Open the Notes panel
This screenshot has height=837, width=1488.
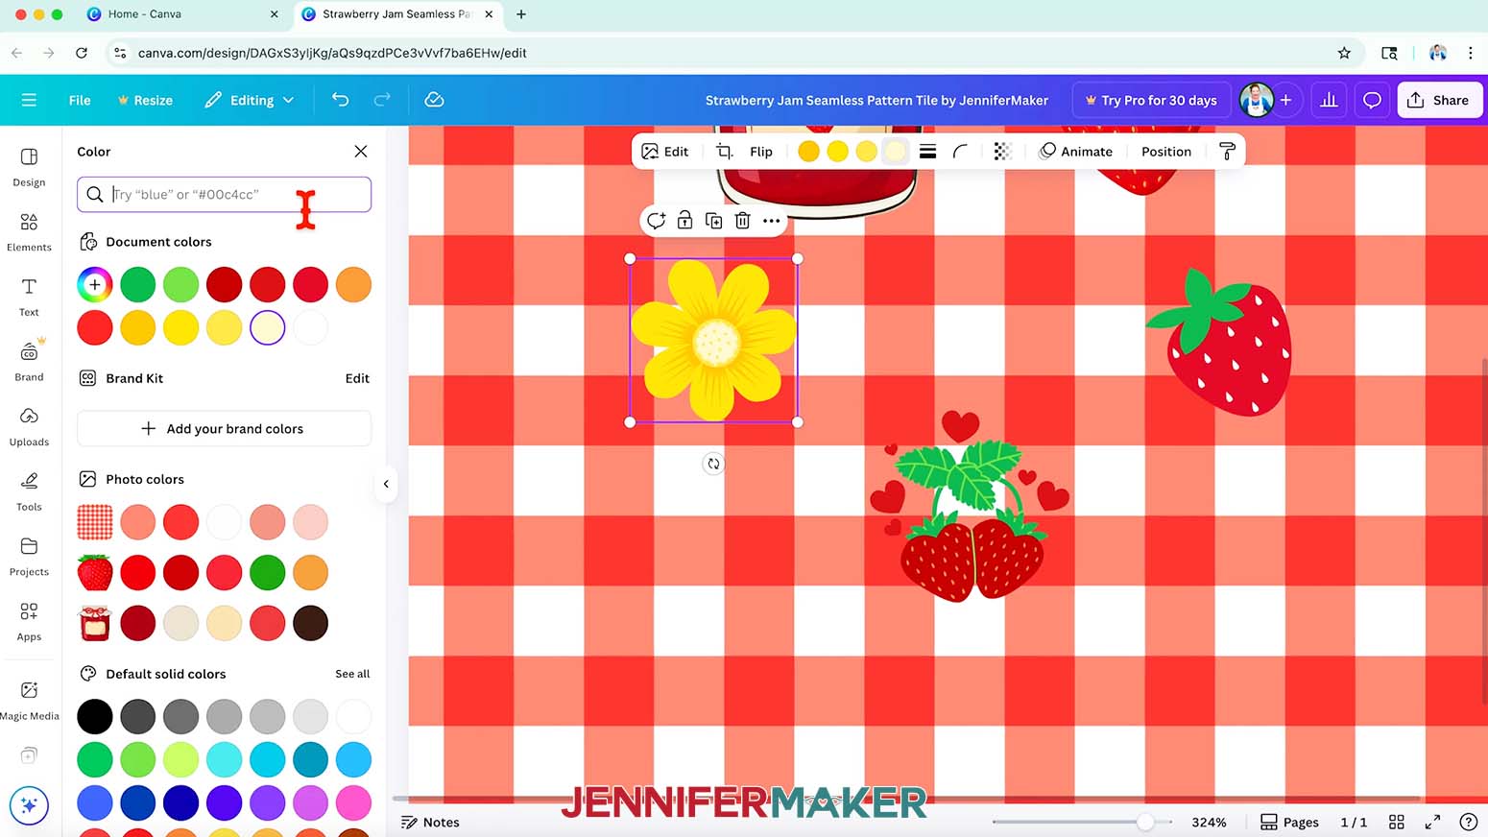click(x=430, y=822)
